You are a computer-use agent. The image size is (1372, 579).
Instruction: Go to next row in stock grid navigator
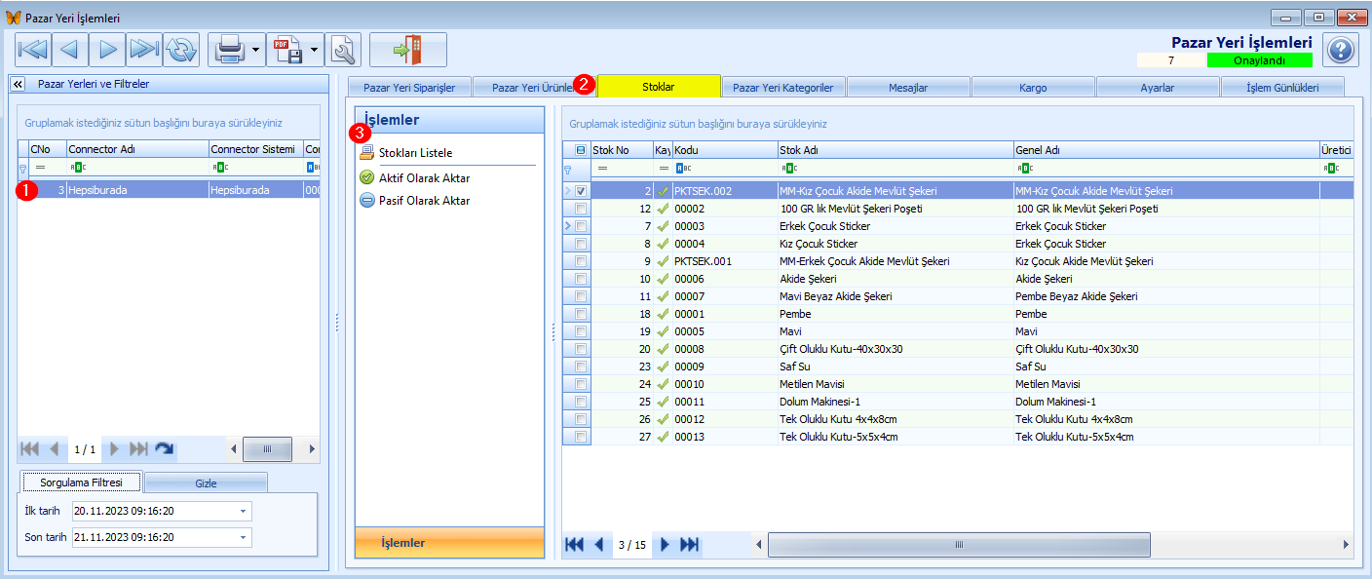pos(666,545)
